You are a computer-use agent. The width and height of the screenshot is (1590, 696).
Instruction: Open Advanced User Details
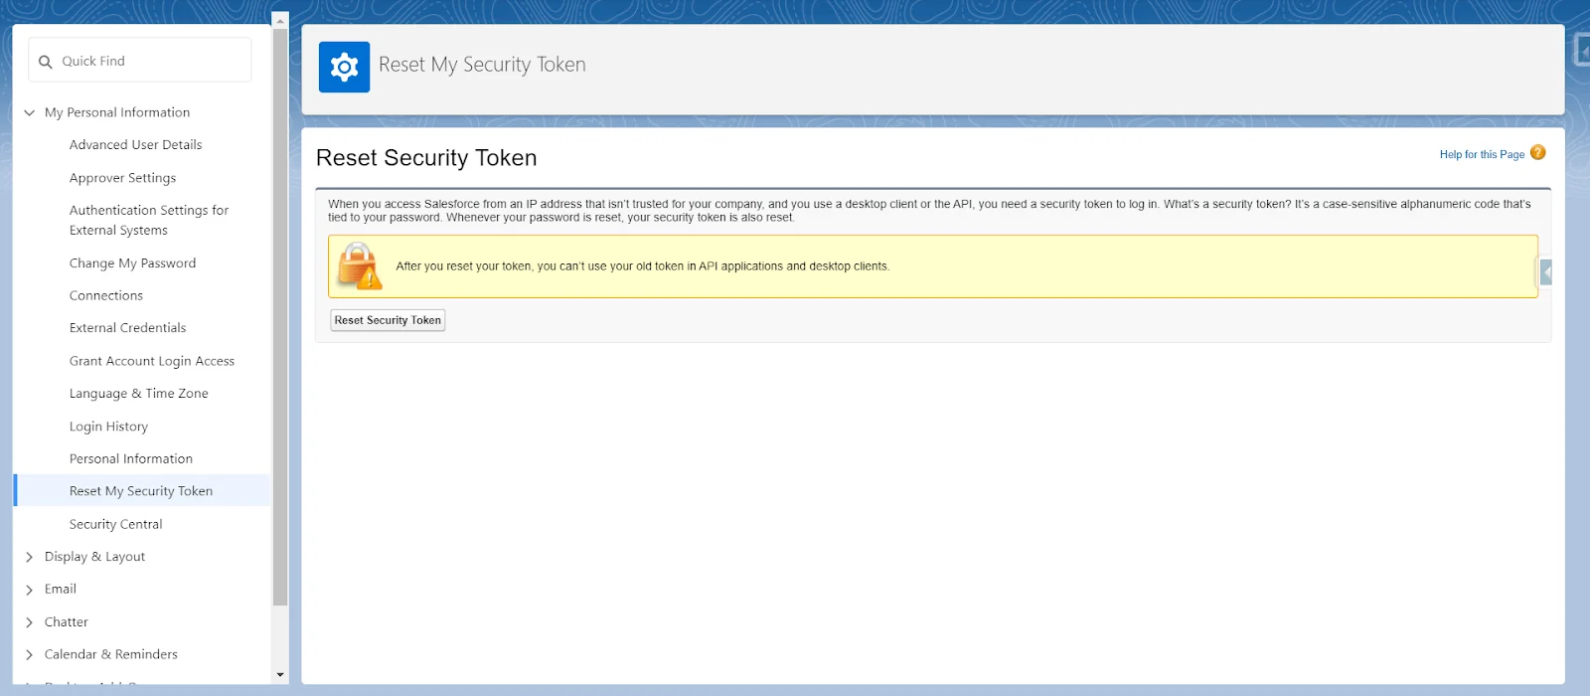[135, 145]
